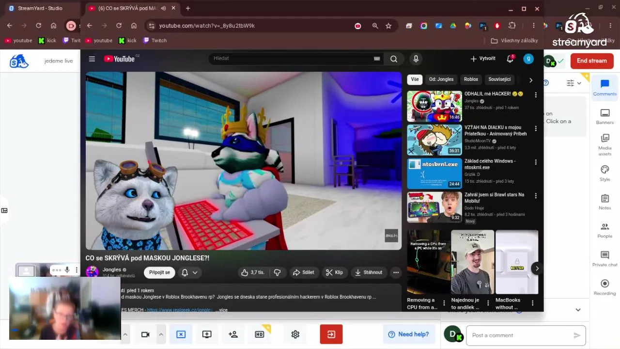The image size is (620, 349).
Task: Click the Vytvořit create button
Action: 483,59
